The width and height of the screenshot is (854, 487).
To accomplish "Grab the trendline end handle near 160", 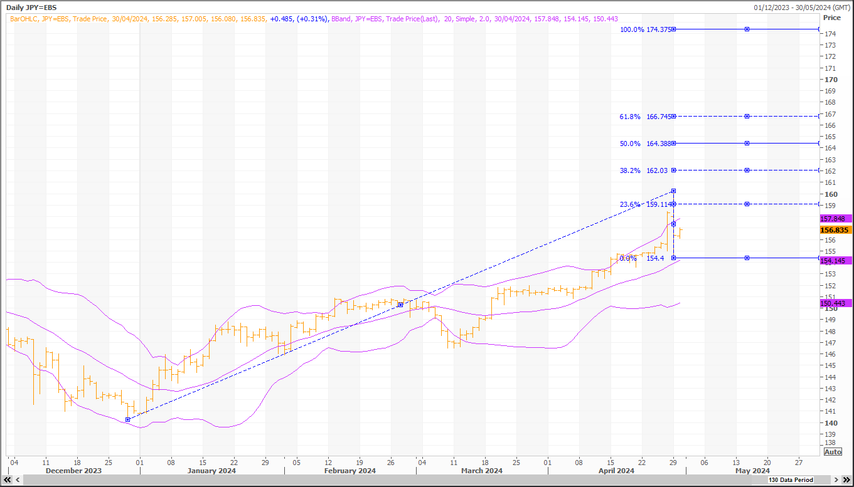I will click(673, 191).
